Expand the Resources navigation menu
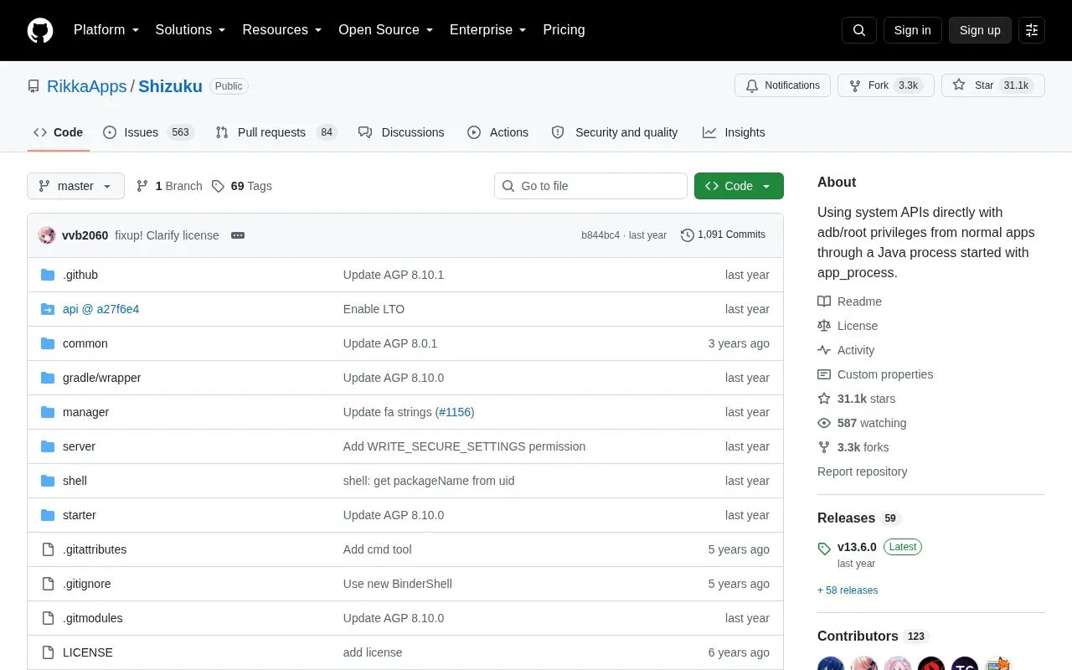Viewport: 1072px width, 670px height. coord(282,30)
